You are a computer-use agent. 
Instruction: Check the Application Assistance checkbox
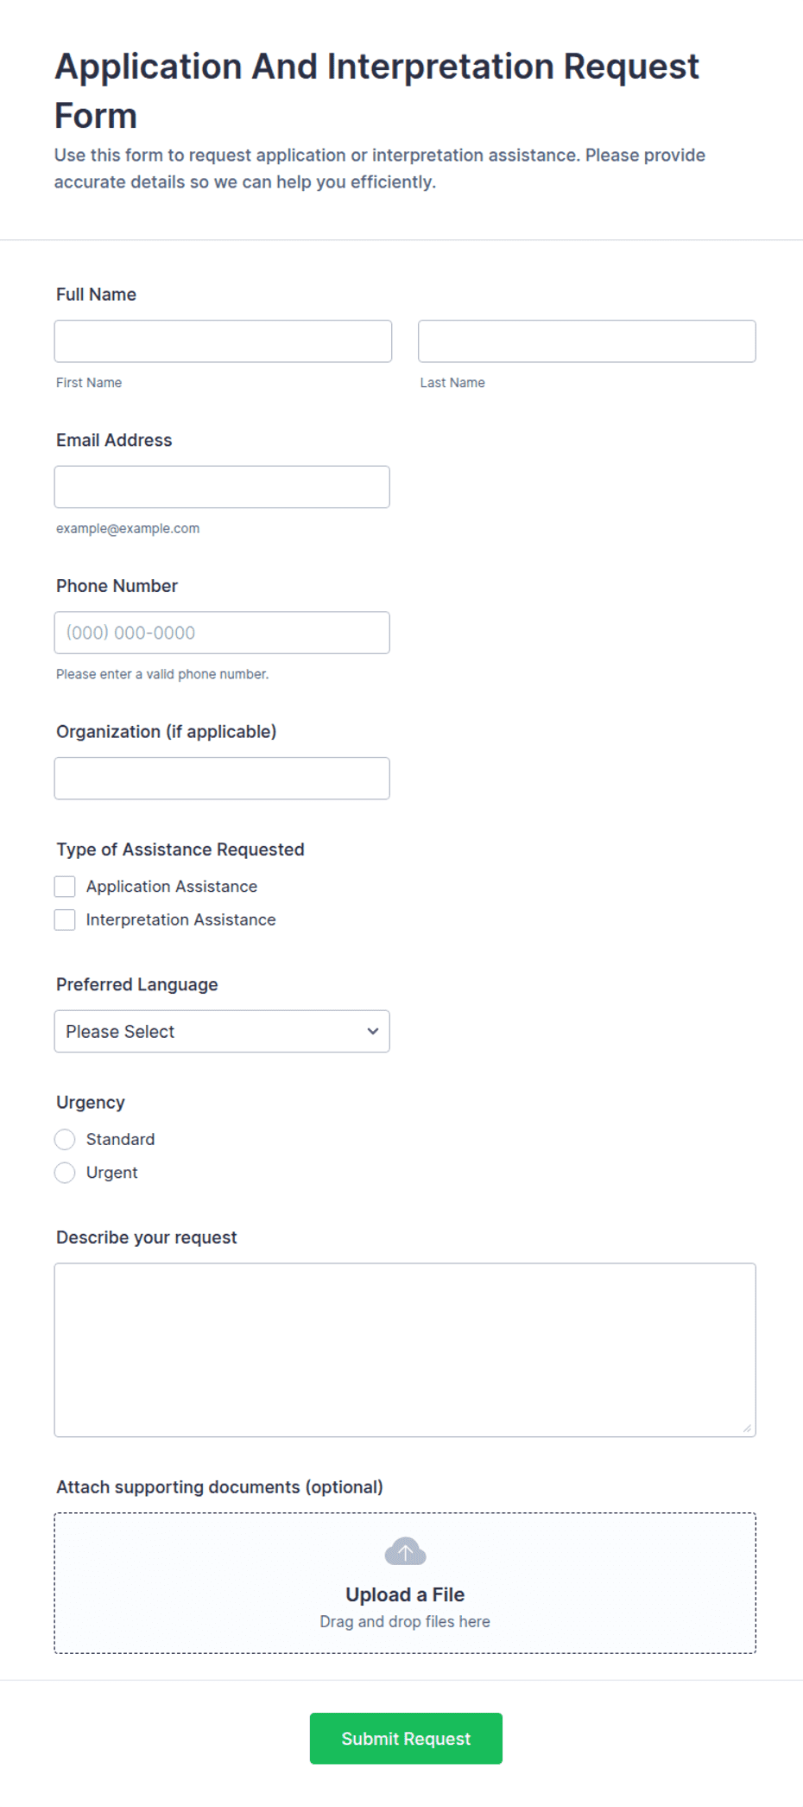(x=65, y=887)
